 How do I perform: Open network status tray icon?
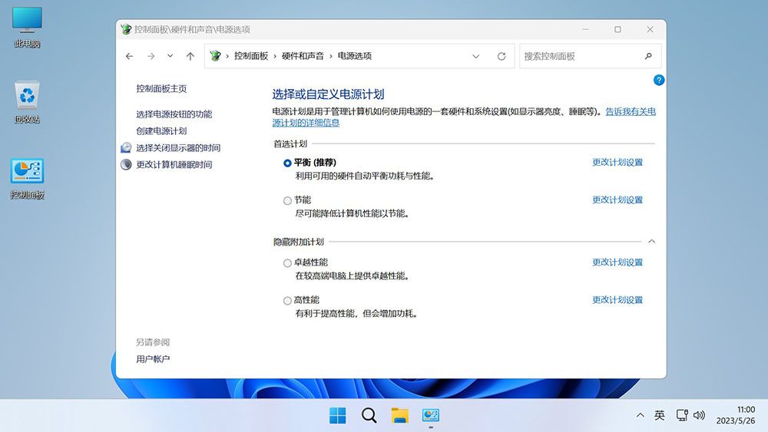(682, 415)
